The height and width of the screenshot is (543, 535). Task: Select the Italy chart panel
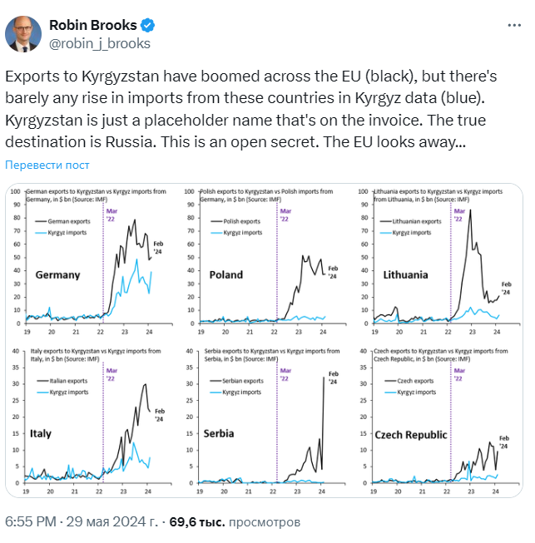(x=94, y=420)
